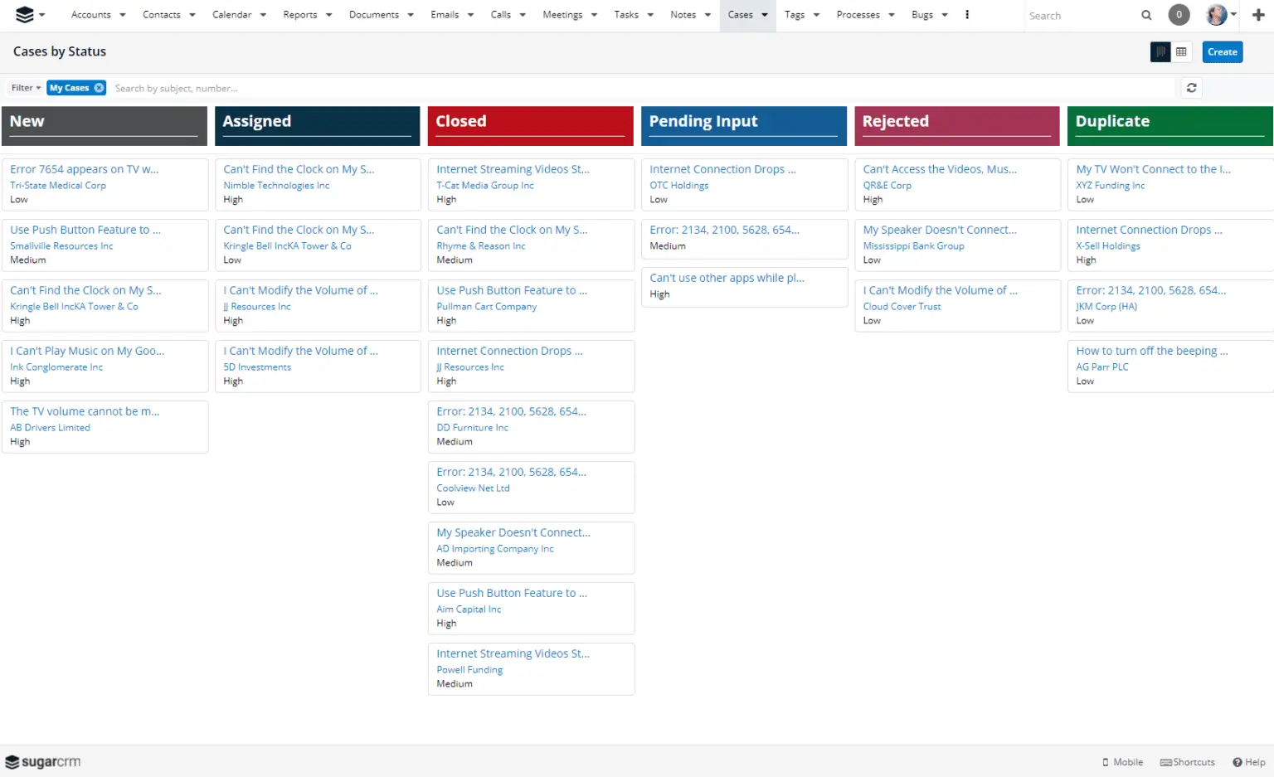Open Mobile link in footer
The width and height of the screenshot is (1274, 777).
(x=1122, y=762)
